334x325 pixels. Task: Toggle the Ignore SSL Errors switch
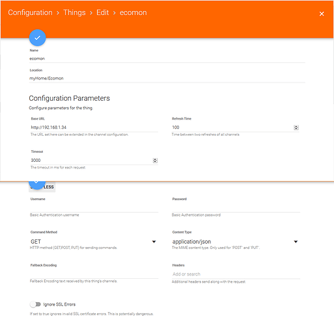(x=35, y=304)
